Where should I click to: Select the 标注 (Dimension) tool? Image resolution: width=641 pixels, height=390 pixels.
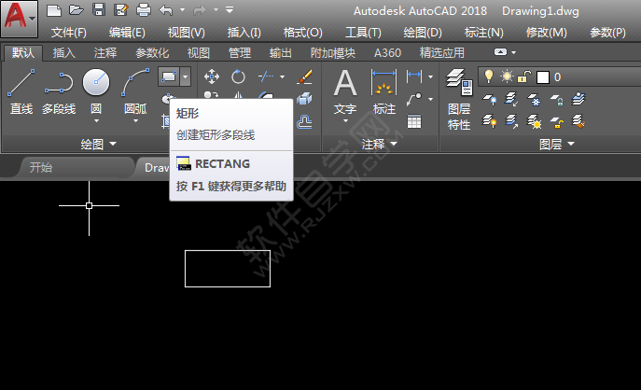383,92
